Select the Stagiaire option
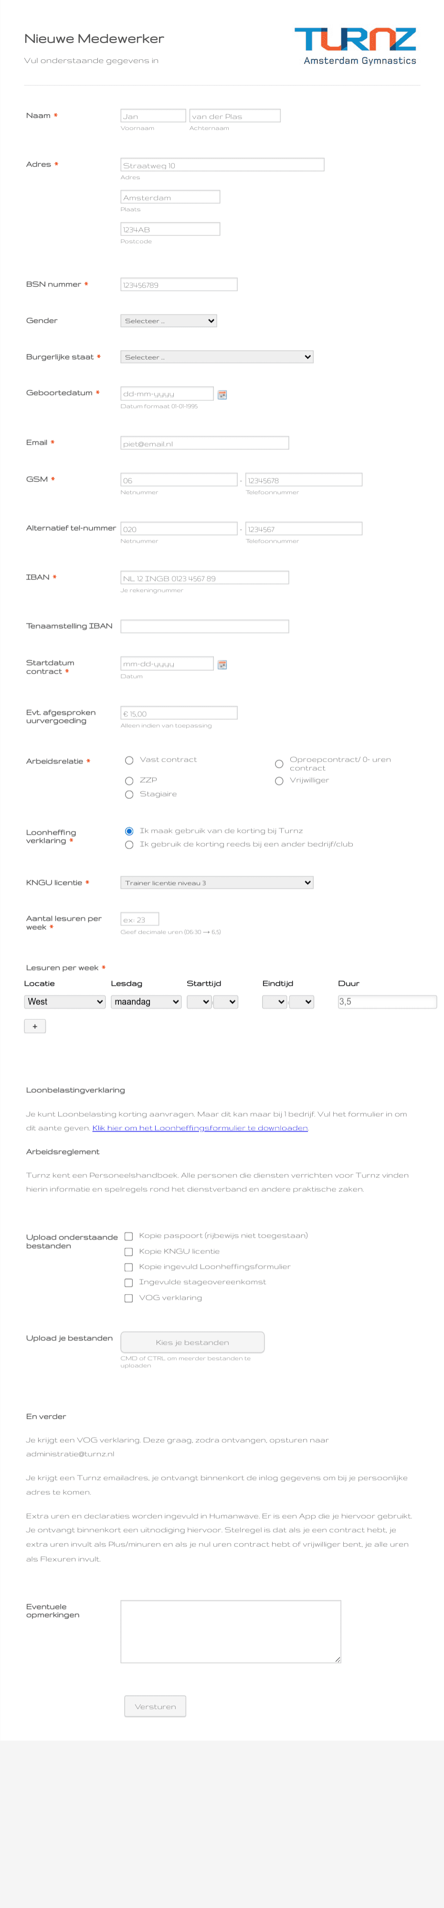The height and width of the screenshot is (1908, 444). coord(129,795)
